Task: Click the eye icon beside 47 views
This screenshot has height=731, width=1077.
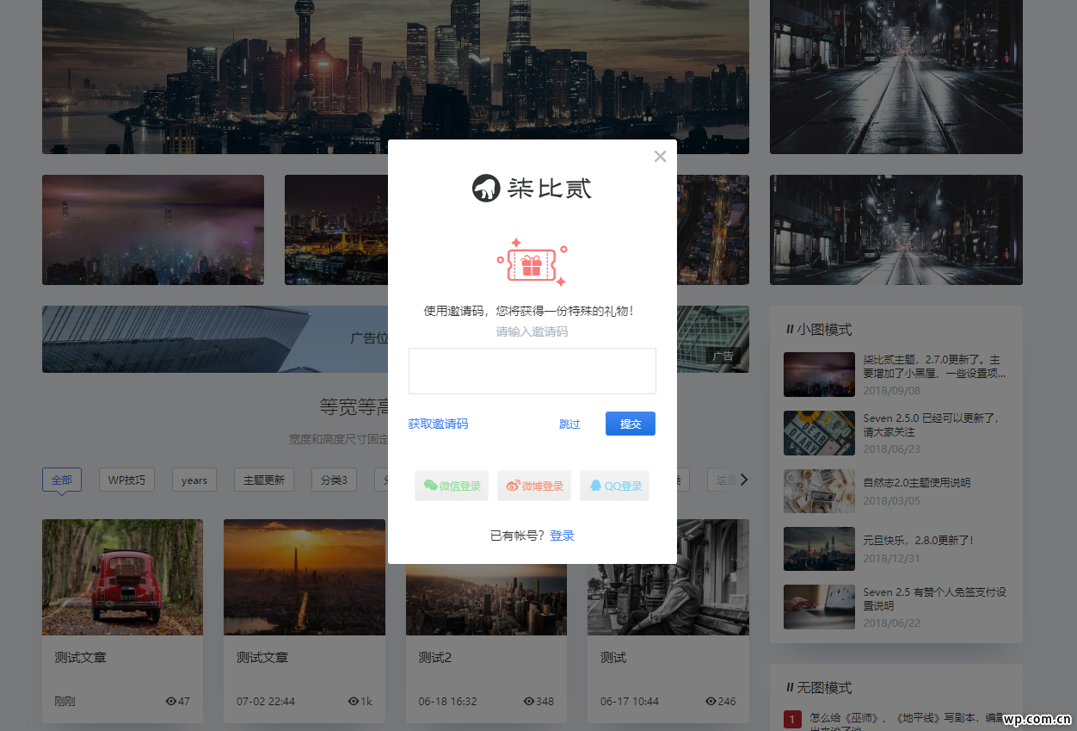Action: point(171,702)
